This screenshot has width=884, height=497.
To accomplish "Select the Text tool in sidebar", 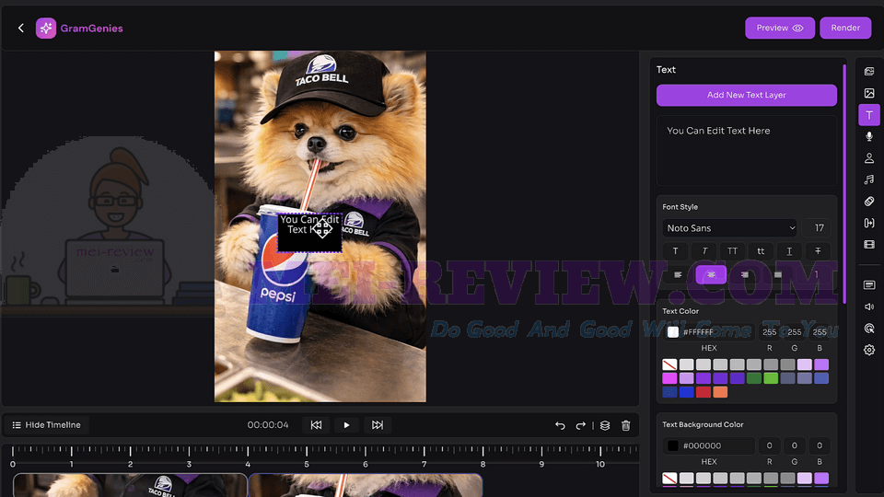I will 868,115.
